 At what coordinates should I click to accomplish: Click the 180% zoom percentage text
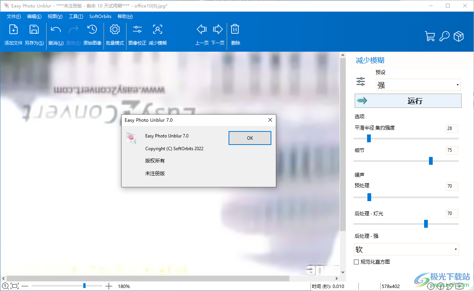click(x=124, y=287)
